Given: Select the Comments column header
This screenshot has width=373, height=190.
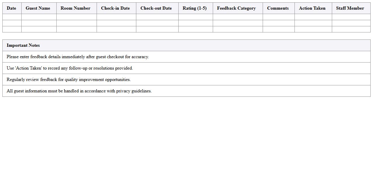Looking at the screenshot, I should [278, 8].
